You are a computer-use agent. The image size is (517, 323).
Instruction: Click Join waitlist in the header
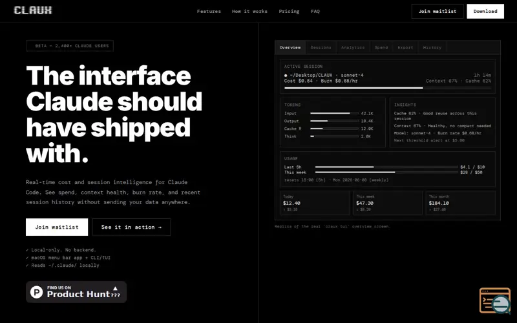tap(438, 11)
